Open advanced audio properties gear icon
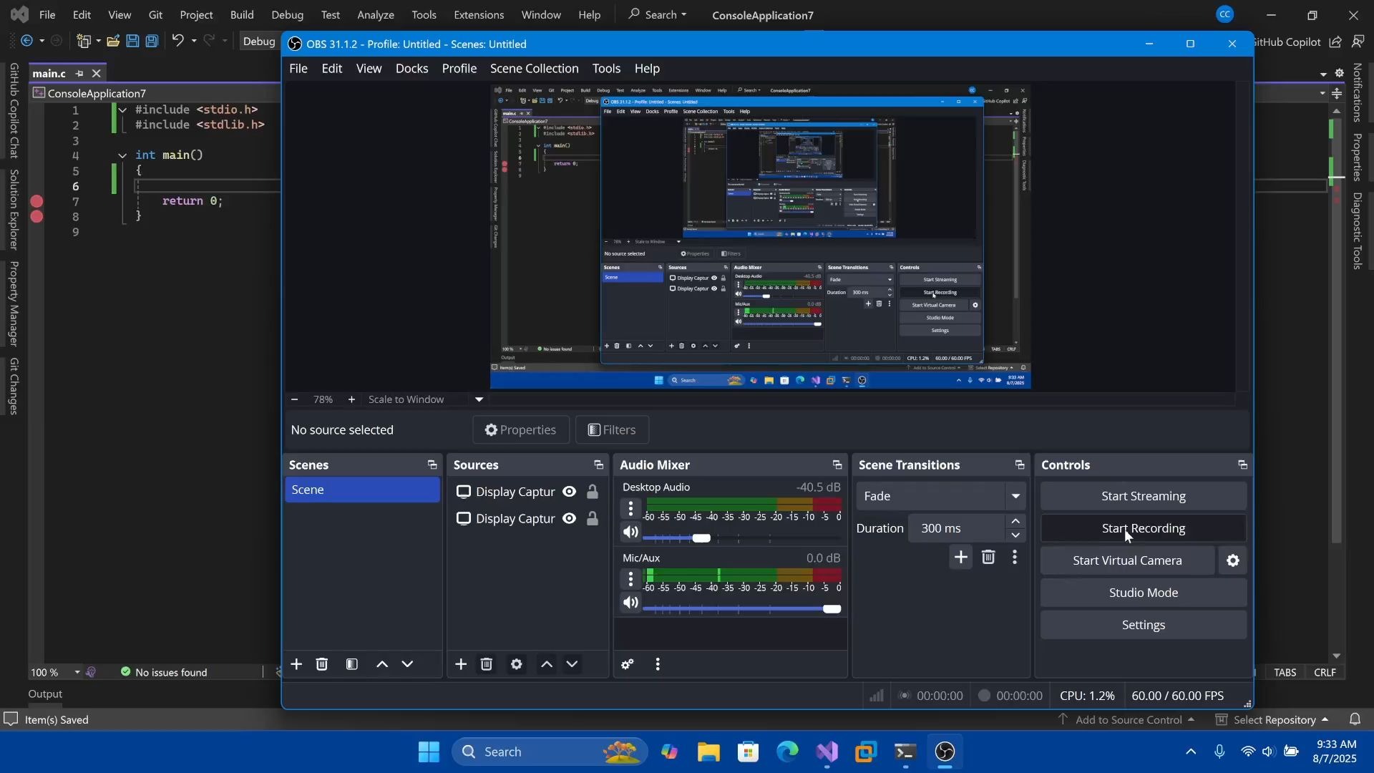The image size is (1374, 773). [x=628, y=665]
